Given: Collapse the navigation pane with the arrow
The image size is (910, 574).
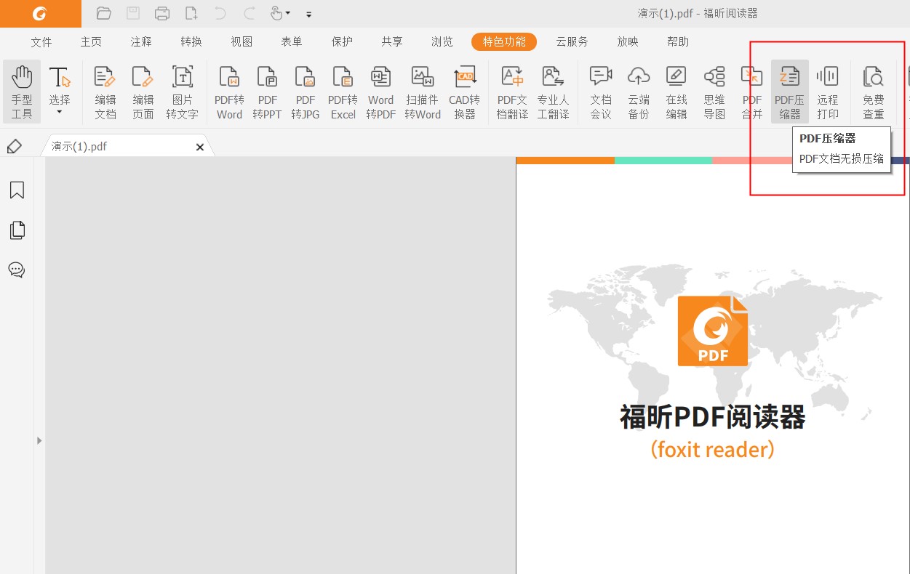Looking at the screenshot, I should 39,440.
